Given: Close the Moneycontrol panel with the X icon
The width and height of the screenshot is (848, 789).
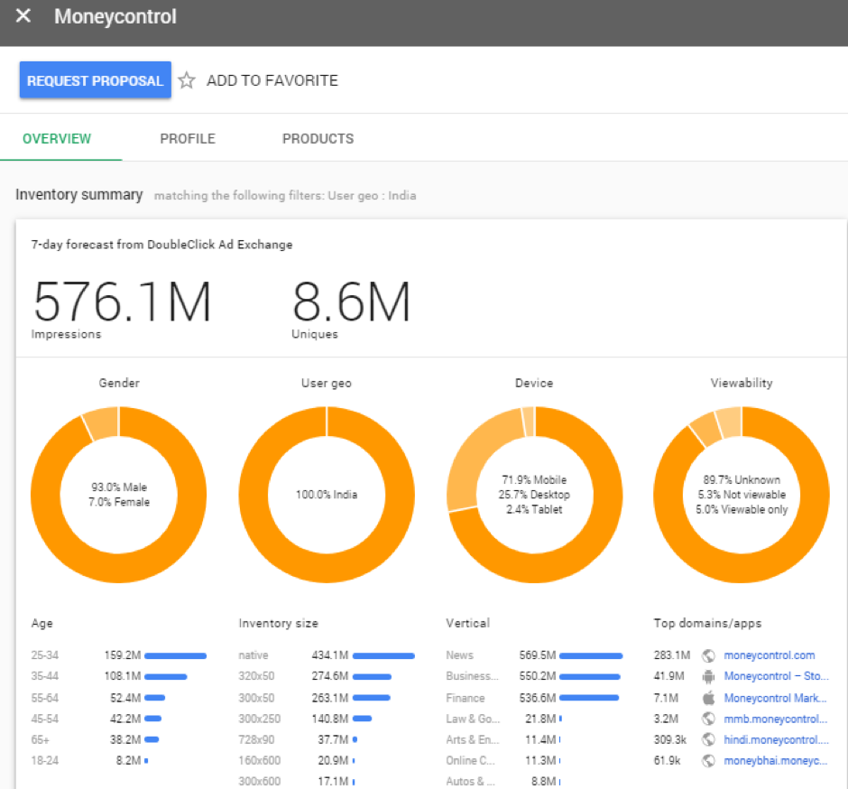Looking at the screenshot, I should [23, 14].
